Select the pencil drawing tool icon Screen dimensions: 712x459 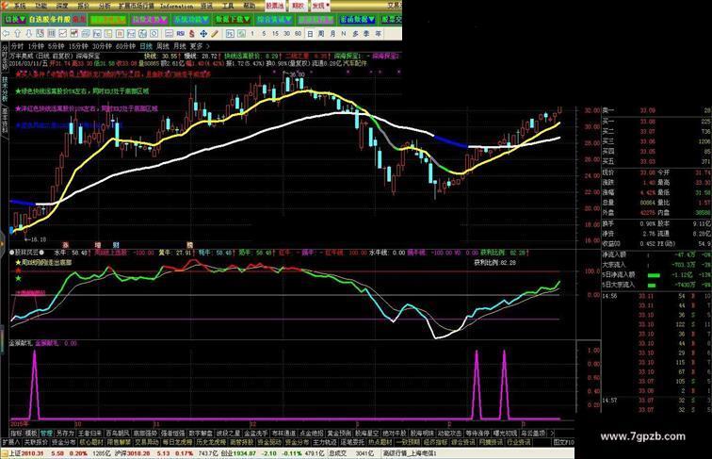tap(215, 34)
